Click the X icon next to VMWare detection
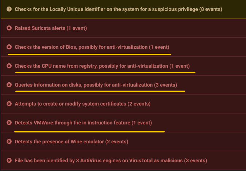The width and height of the screenshot is (246, 171). 9,123
